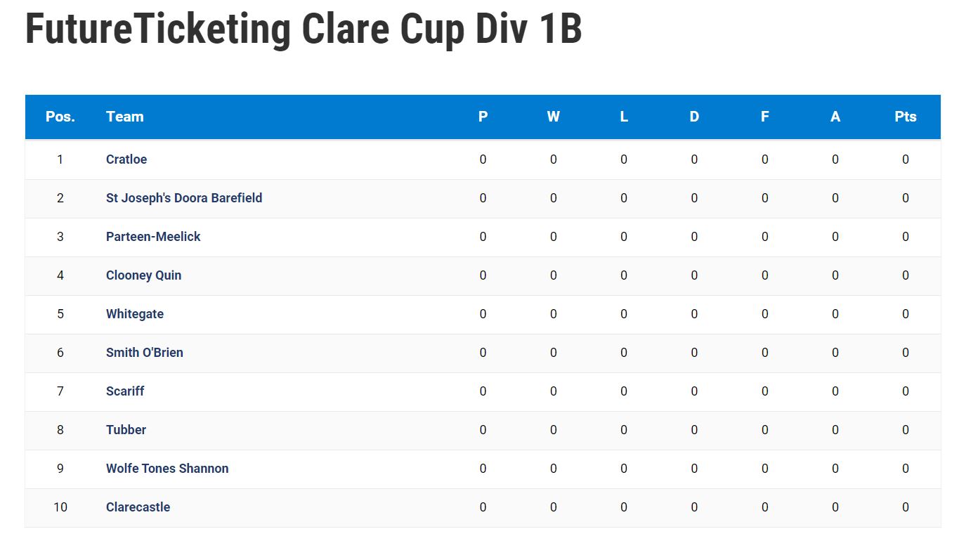Image resolution: width=959 pixels, height=548 pixels.
Task: Open St Joseph's Doora Barefield team page
Action: pos(184,198)
